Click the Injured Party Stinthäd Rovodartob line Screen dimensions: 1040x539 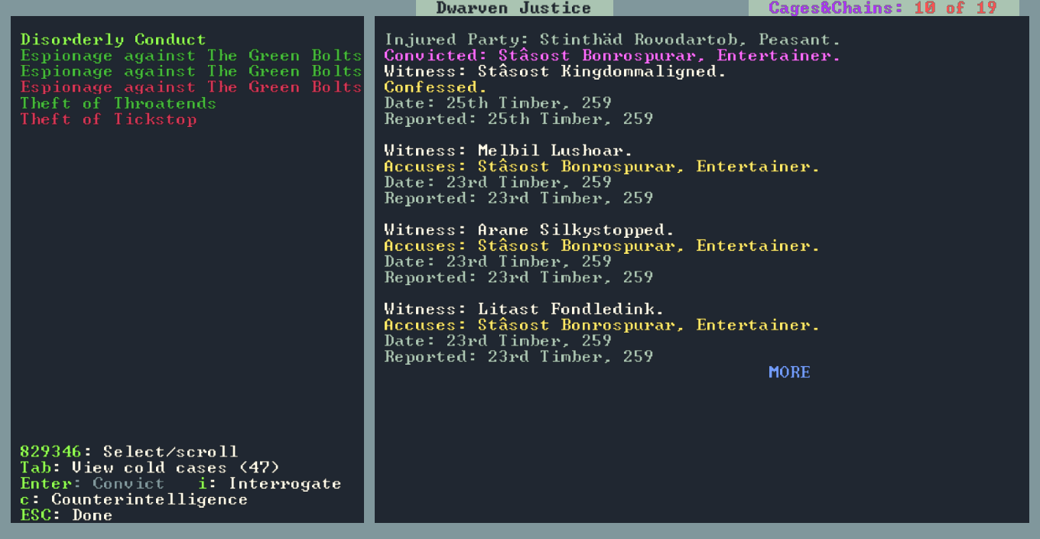(612, 40)
